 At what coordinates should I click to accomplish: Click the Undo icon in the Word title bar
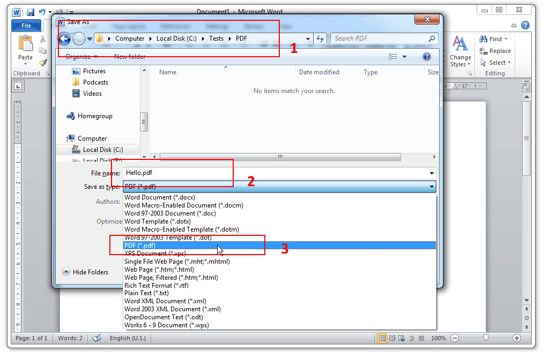click(42, 12)
